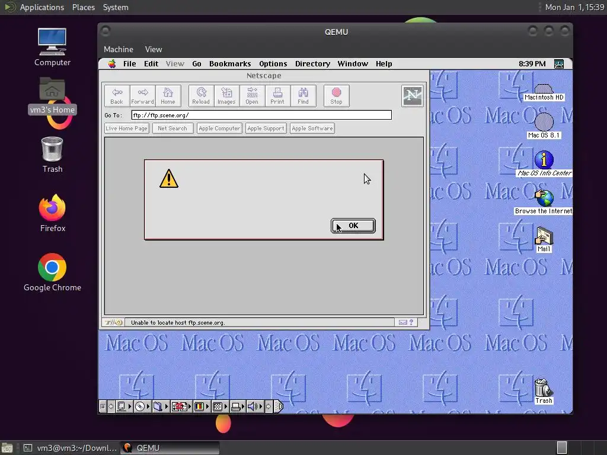The width and height of the screenshot is (607, 455).
Task: Open the QEMU View menu
Action: [154, 49]
